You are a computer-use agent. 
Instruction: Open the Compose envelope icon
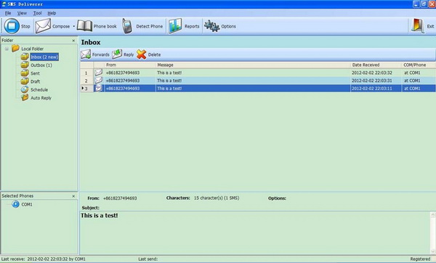click(x=43, y=26)
